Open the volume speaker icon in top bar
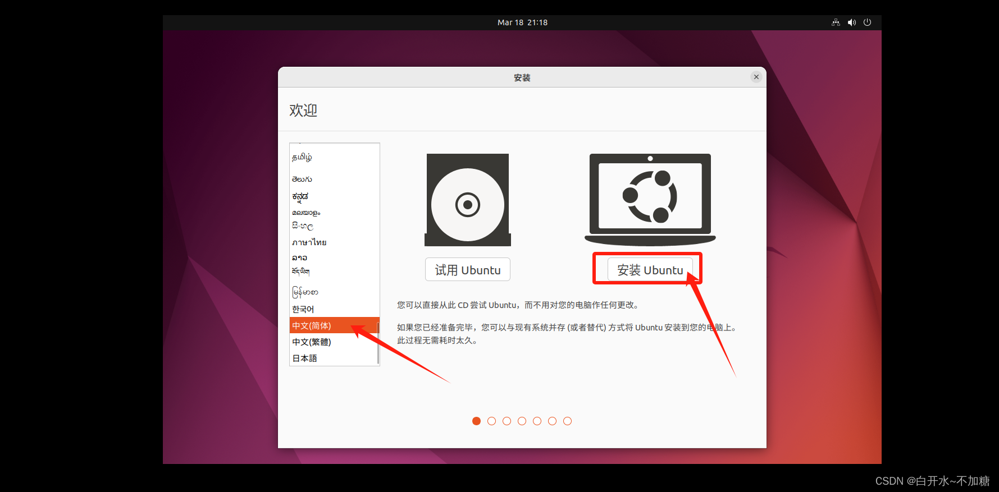The height and width of the screenshot is (492, 999). pos(852,22)
